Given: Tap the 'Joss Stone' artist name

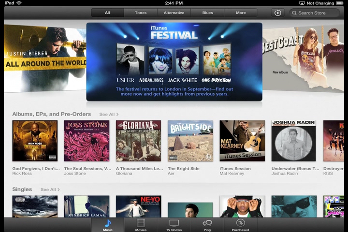Looking at the screenshot, I should coord(75,174).
